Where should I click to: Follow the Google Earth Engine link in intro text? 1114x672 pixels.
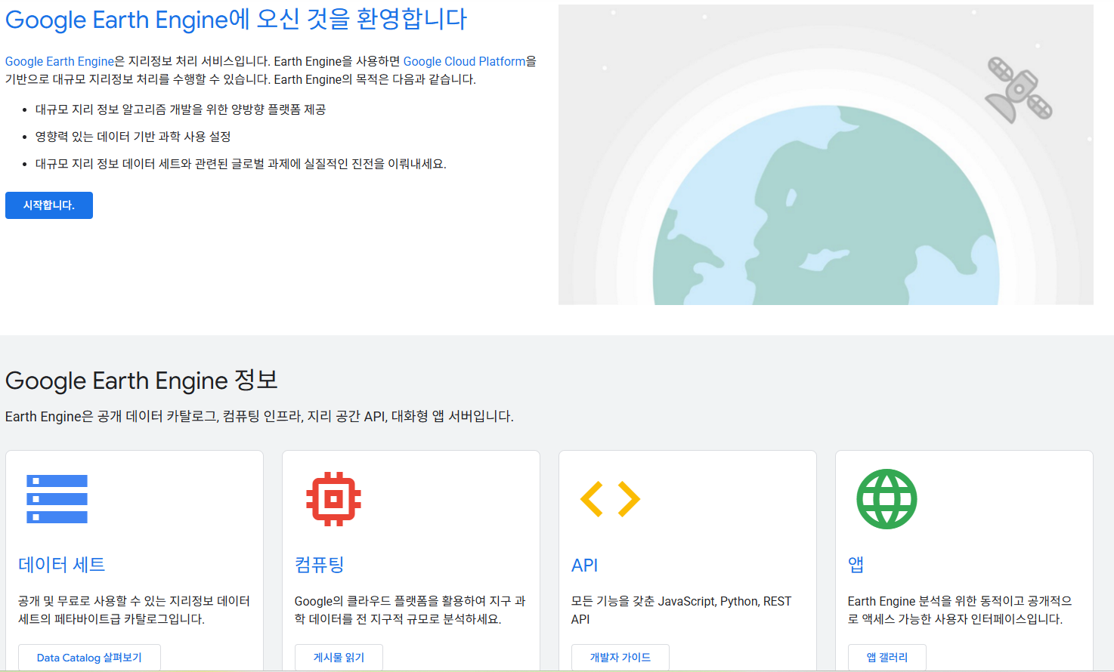pyautogui.click(x=60, y=61)
